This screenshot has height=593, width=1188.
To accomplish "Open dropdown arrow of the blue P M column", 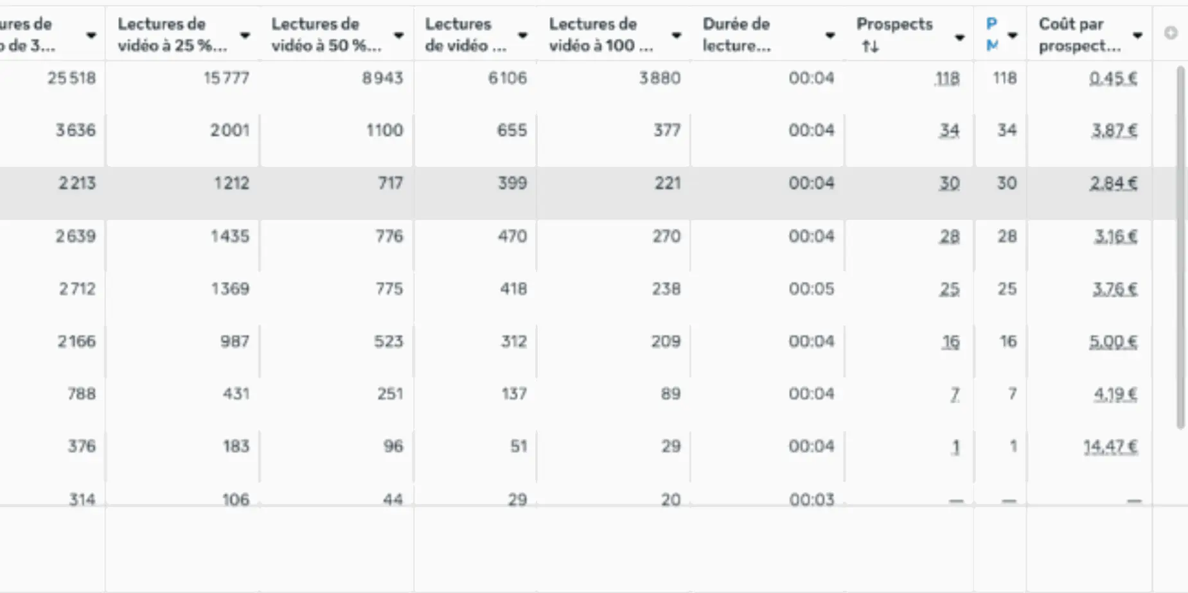I will point(1013,35).
